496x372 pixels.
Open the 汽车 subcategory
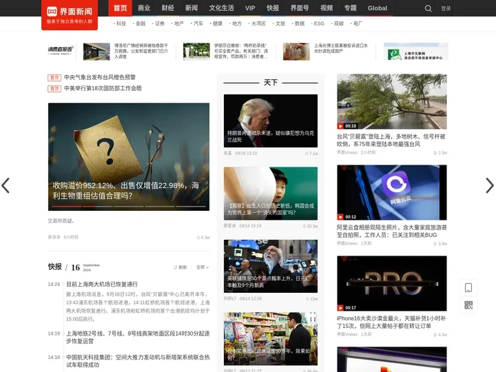click(x=197, y=23)
